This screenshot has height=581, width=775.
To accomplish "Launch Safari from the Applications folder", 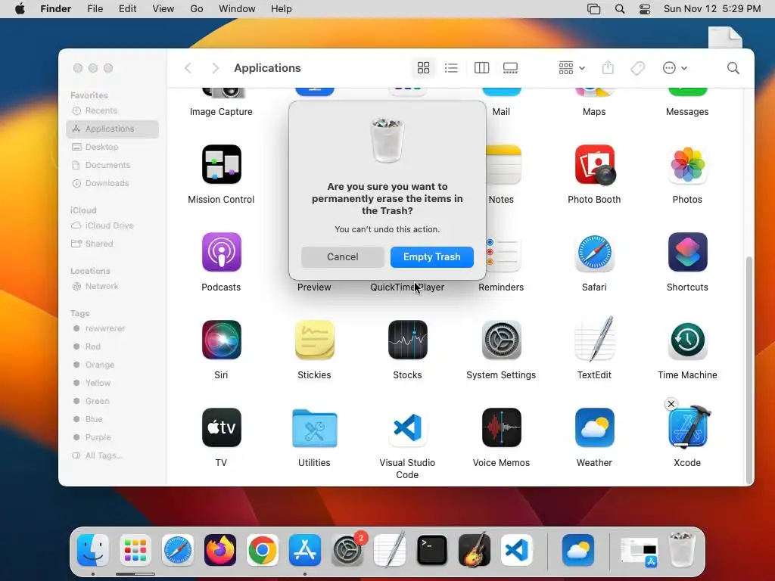I will pos(595,253).
